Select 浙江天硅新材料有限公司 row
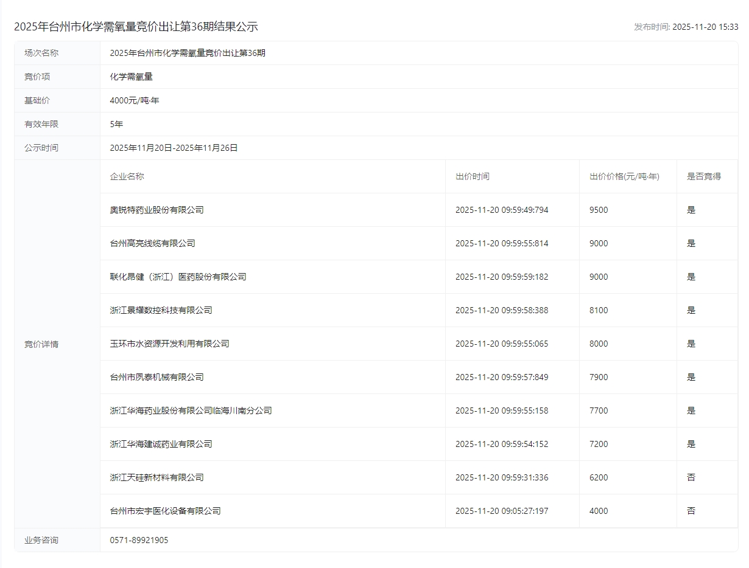The image size is (749, 568). pyautogui.click(x=156, y=477)
